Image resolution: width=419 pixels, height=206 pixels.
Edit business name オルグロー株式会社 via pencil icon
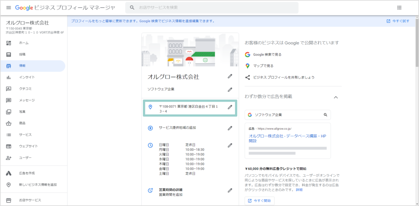(x=230, y=76)
